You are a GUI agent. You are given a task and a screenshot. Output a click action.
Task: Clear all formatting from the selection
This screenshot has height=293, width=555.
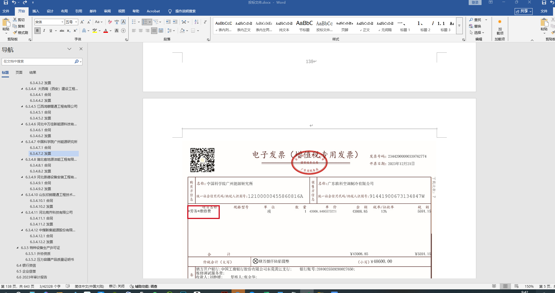[x=110, y=22]
